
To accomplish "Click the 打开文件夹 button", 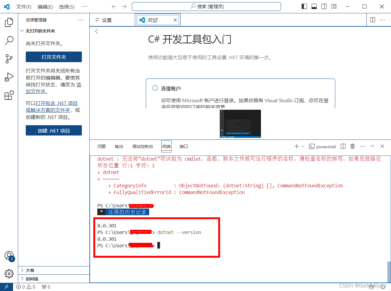I will pyautogui.click(x=54, y=57).
